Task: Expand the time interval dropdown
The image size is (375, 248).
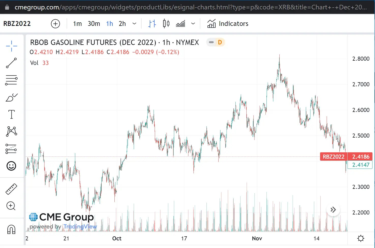Action: click(134, 24)
